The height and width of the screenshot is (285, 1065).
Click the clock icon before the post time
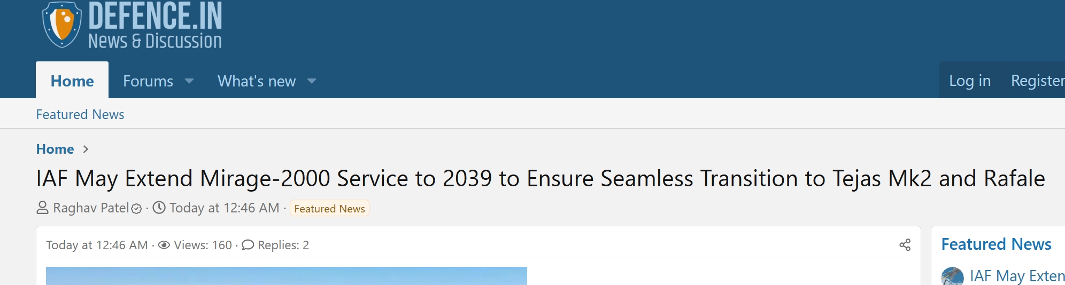[x=159, y=208]
